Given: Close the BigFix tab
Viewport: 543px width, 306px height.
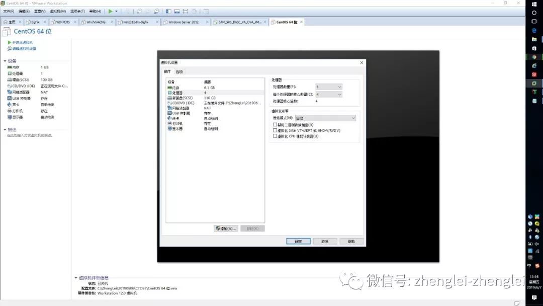Looking at the screenshot, I should pyautogui.click(x=45, y=22).
